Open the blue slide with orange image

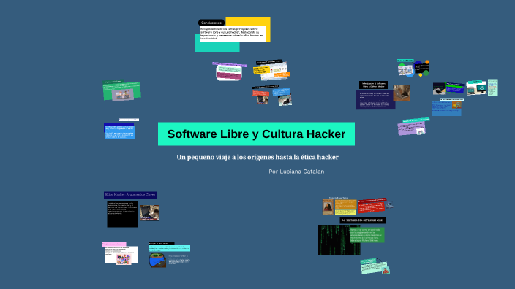tap(446, 109)
